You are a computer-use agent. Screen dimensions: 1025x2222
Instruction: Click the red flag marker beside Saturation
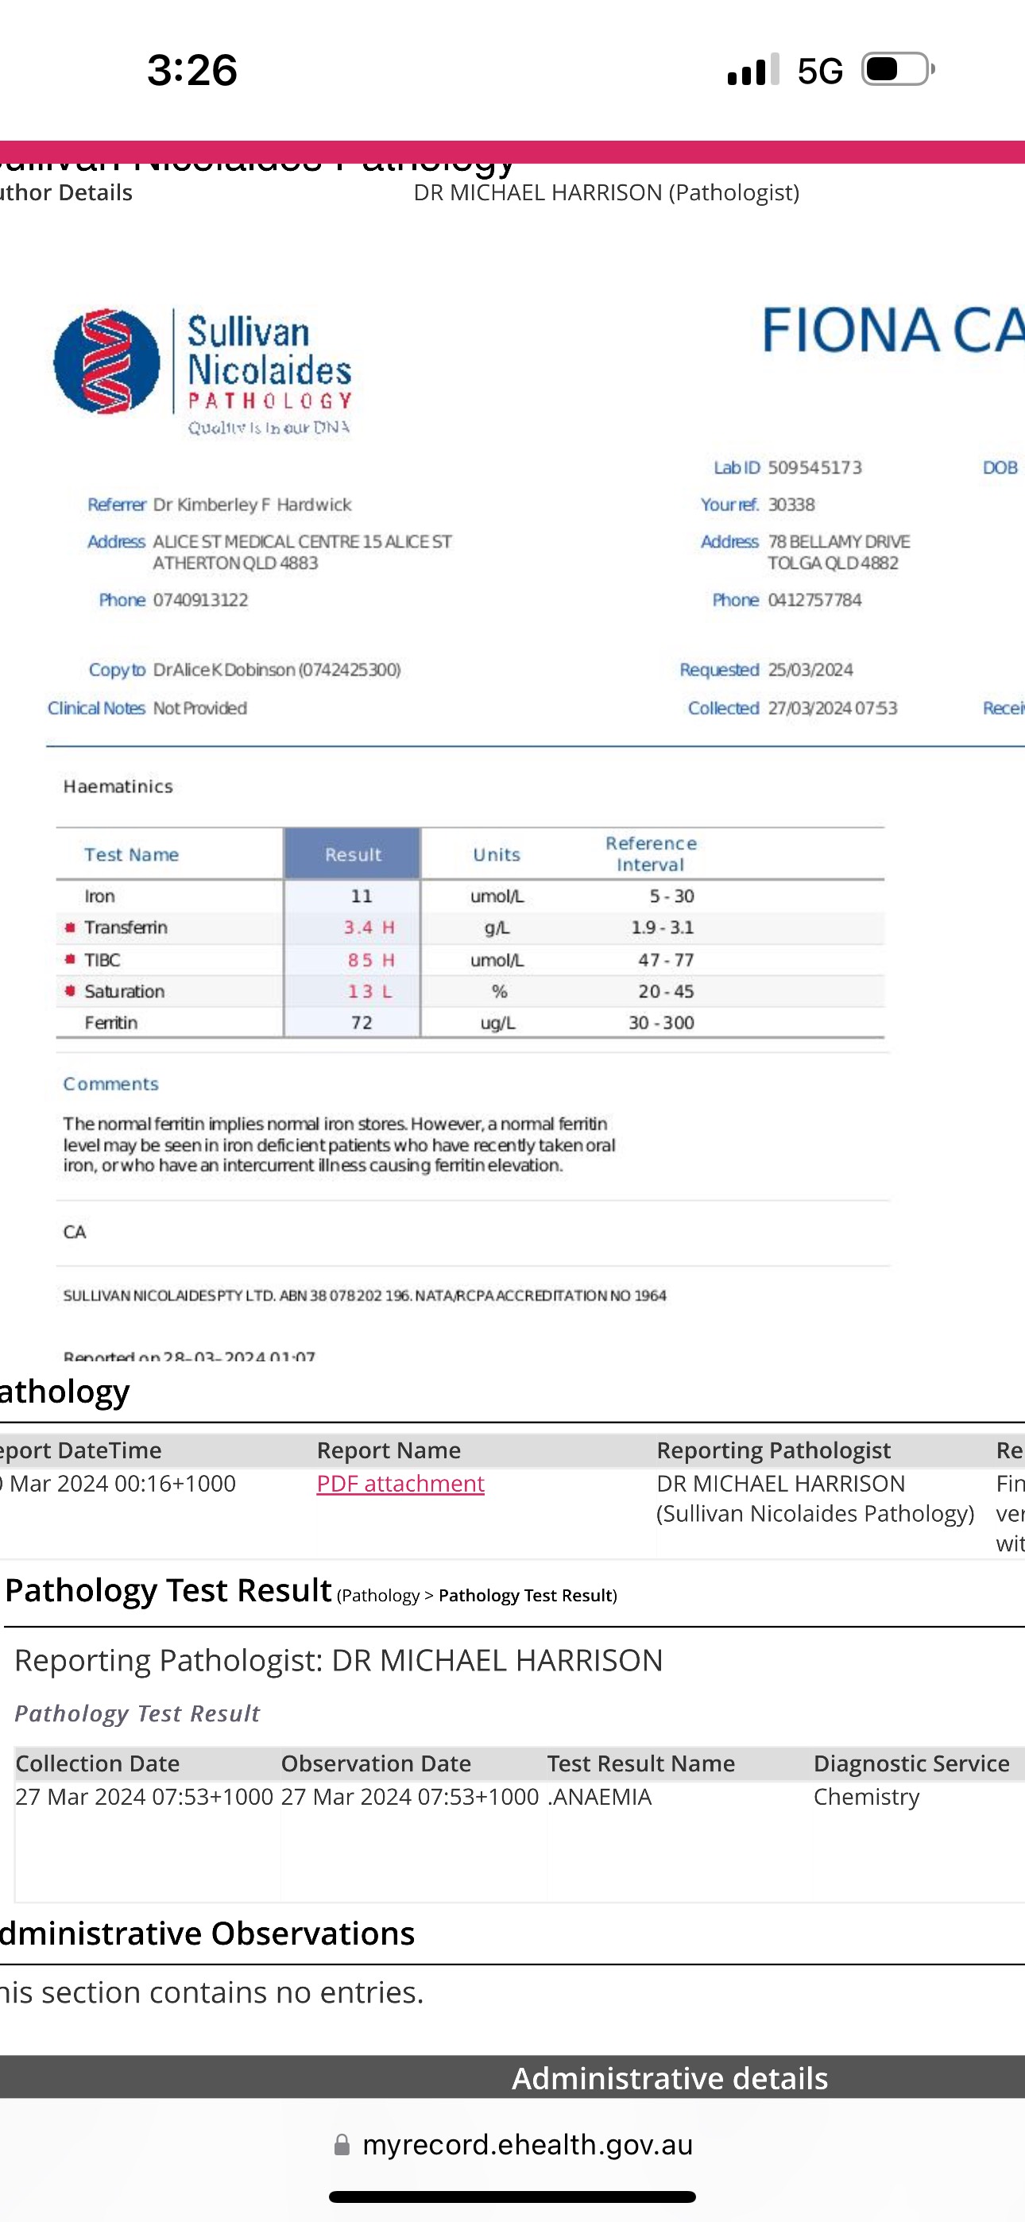[70, 991]
